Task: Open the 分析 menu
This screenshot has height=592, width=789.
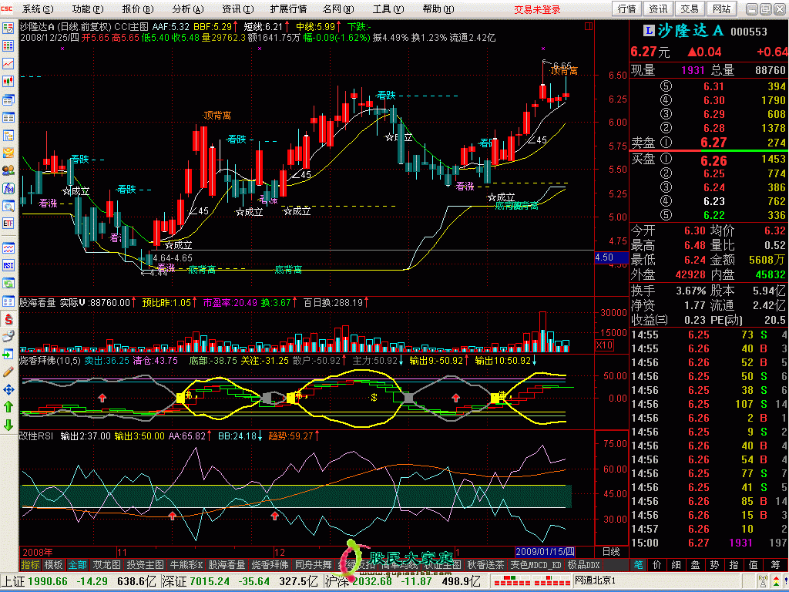Action: tap(186, 9)
